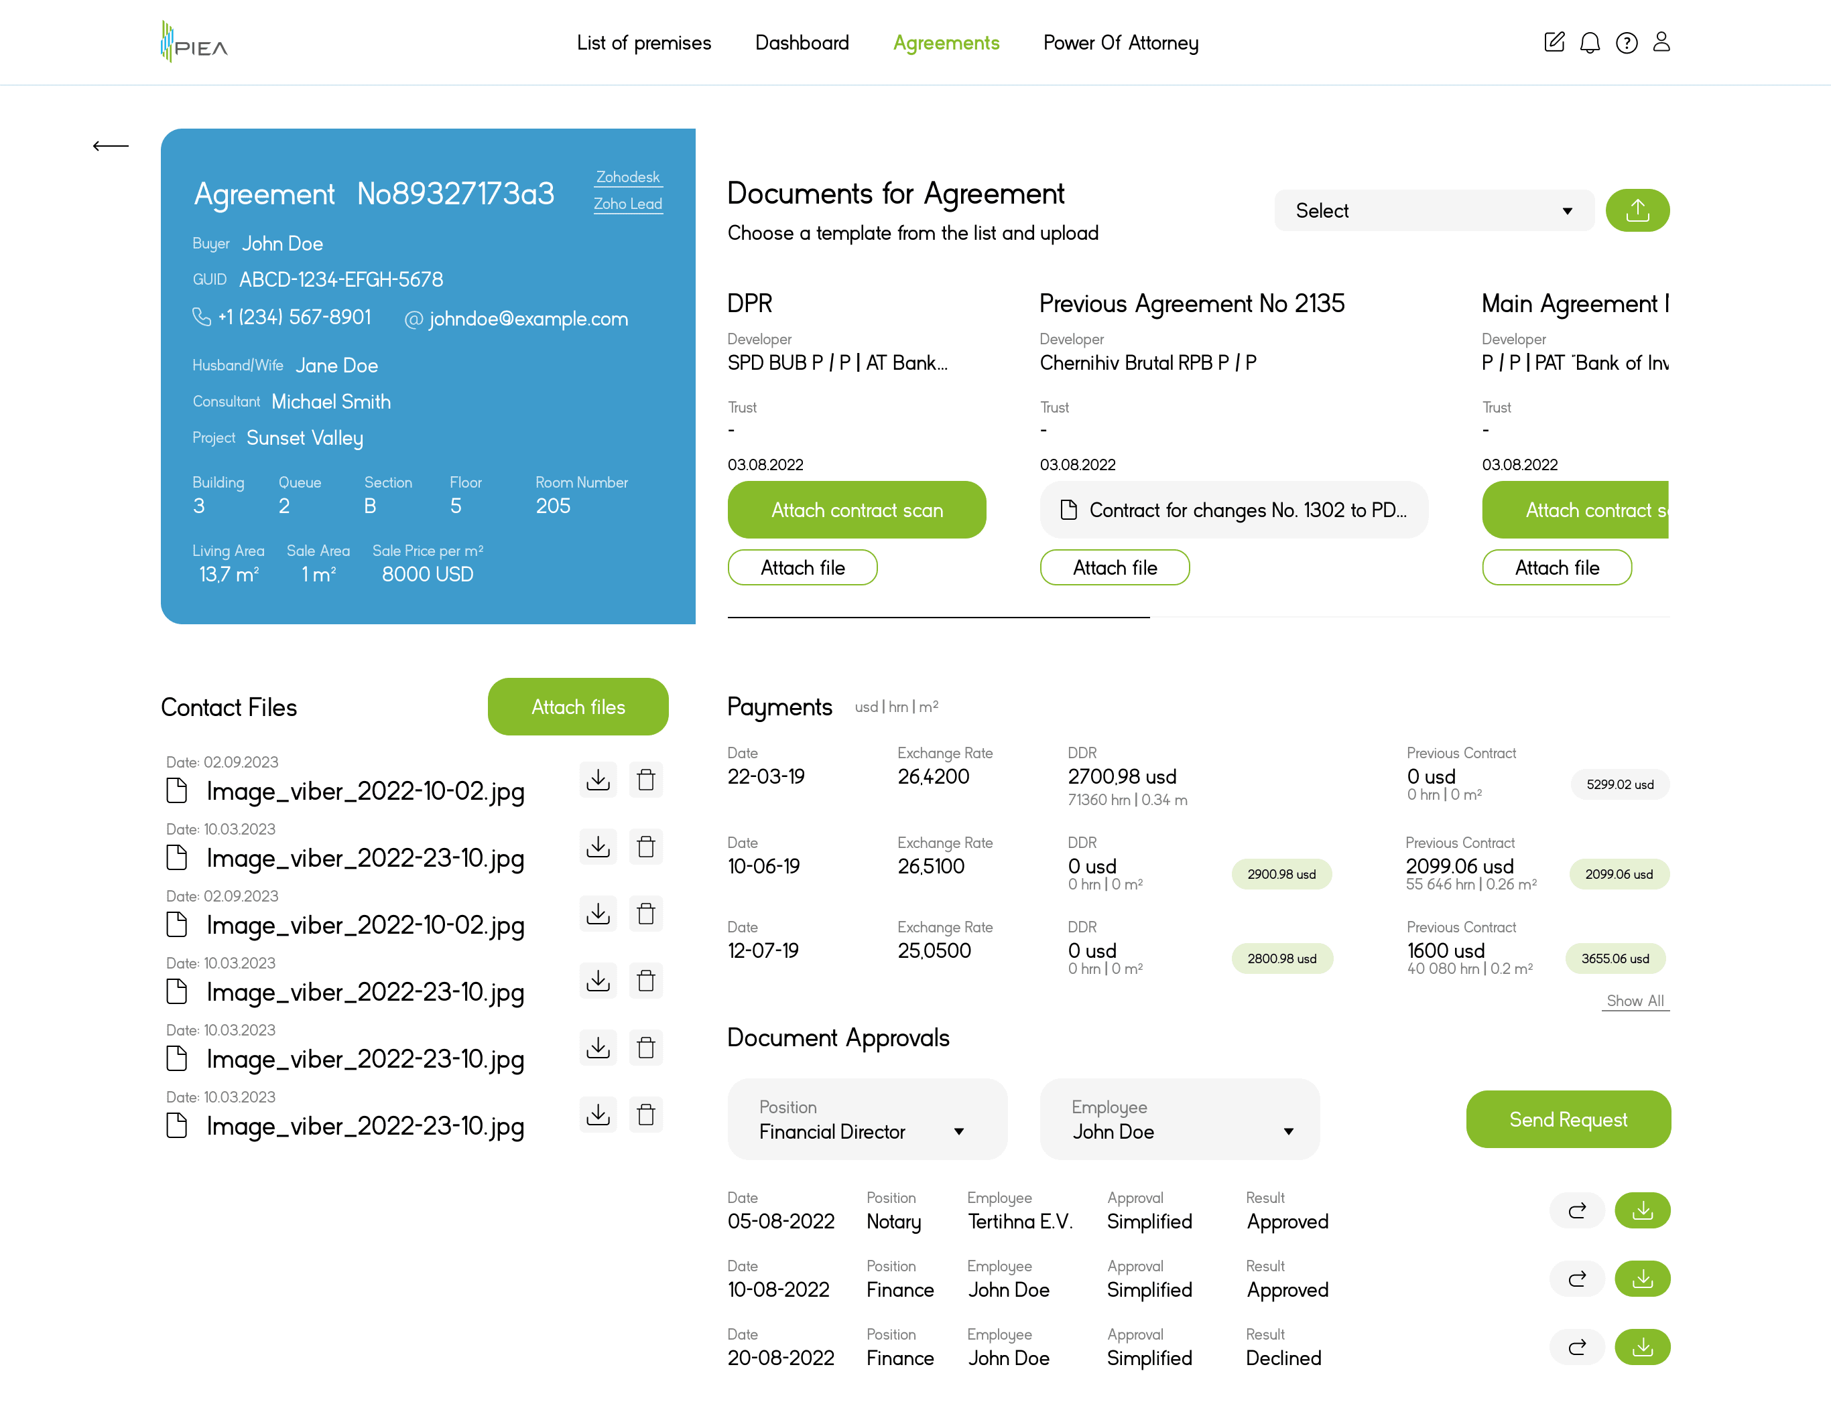Open Contract for changes No. 1302 document
The image size is (1831, 1420).
point(1233,509)
